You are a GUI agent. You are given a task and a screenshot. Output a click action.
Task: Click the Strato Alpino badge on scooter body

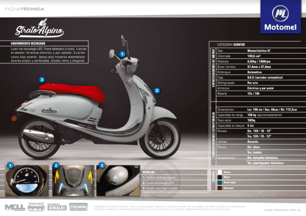click(x=49, y=111)
